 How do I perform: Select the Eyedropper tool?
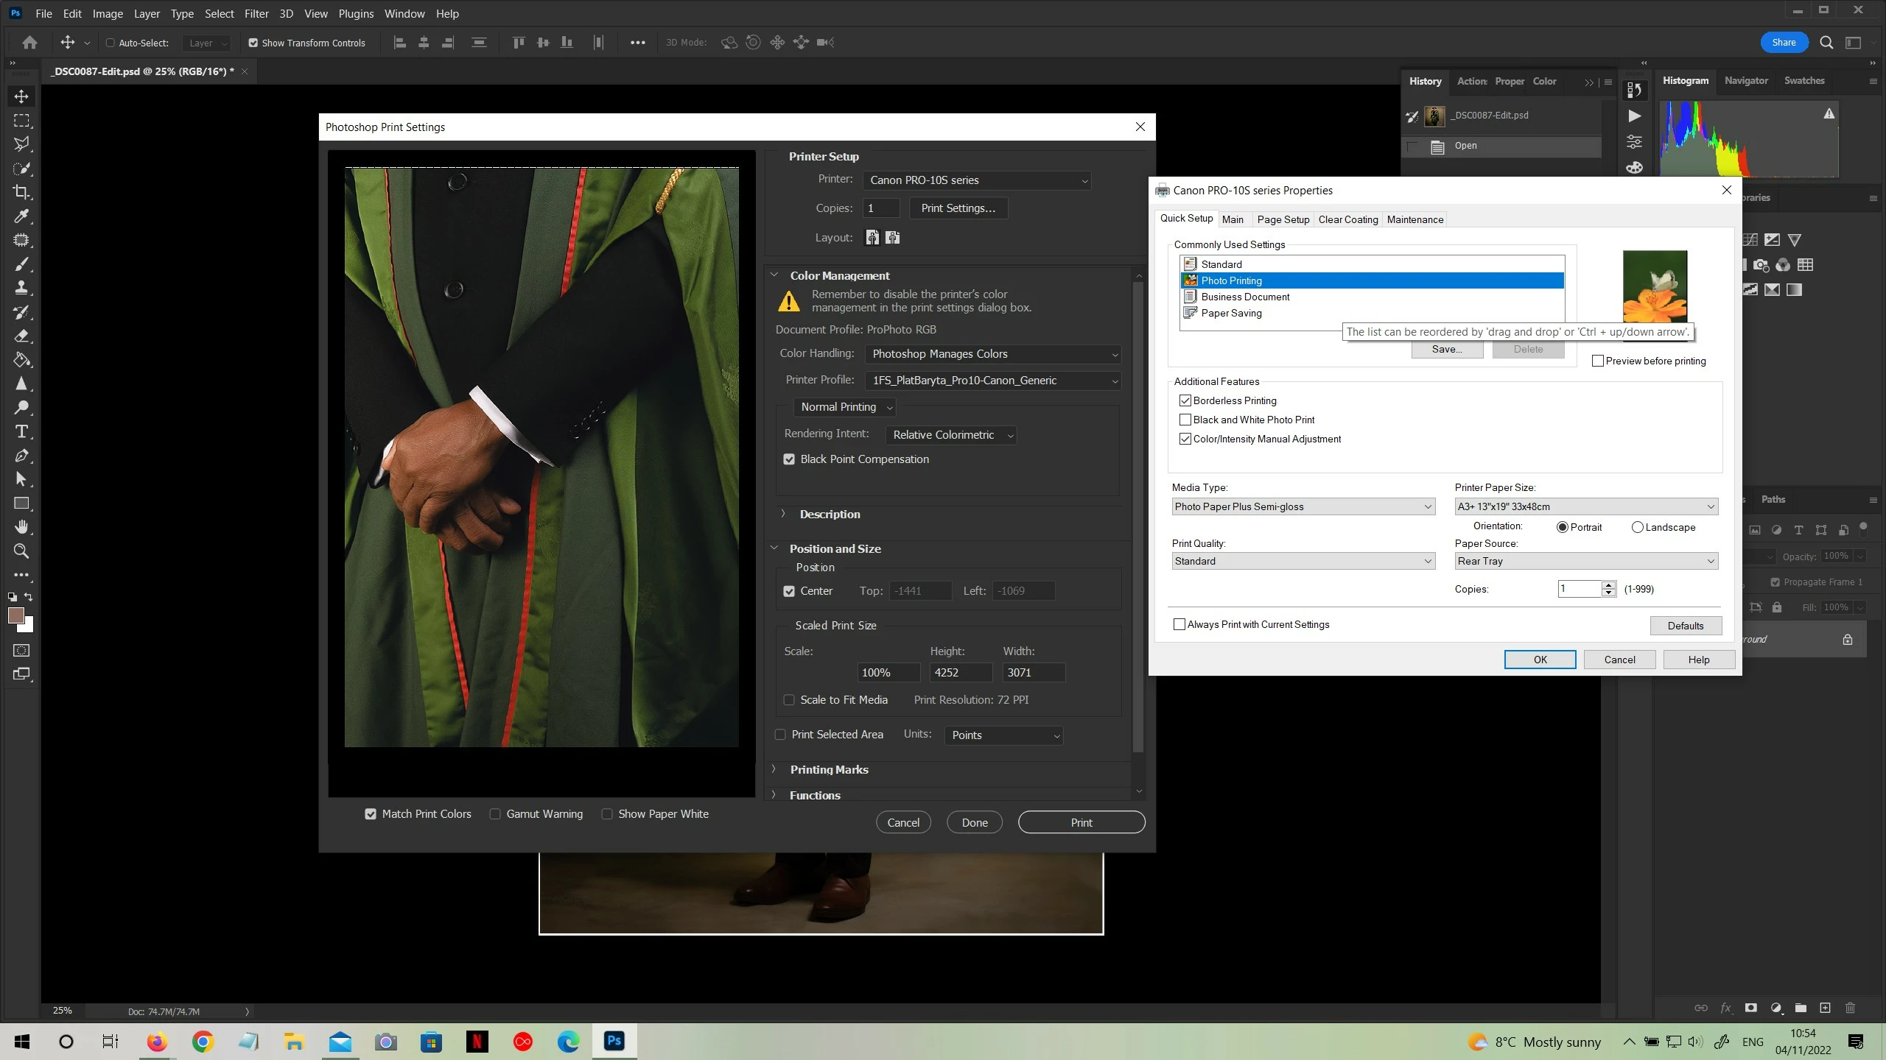tap(21, 216)
